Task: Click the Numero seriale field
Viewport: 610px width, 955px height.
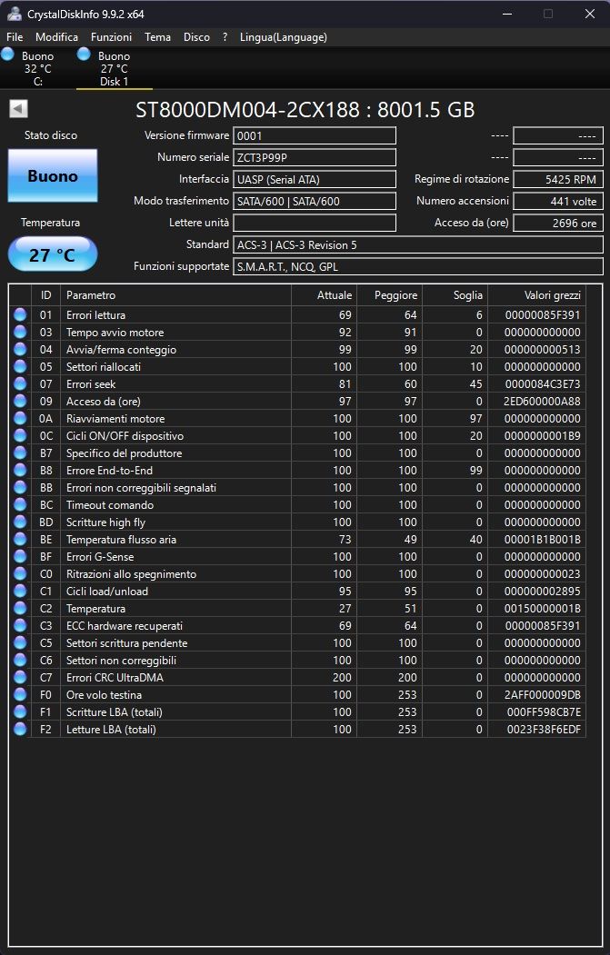Action: [315, 158]
